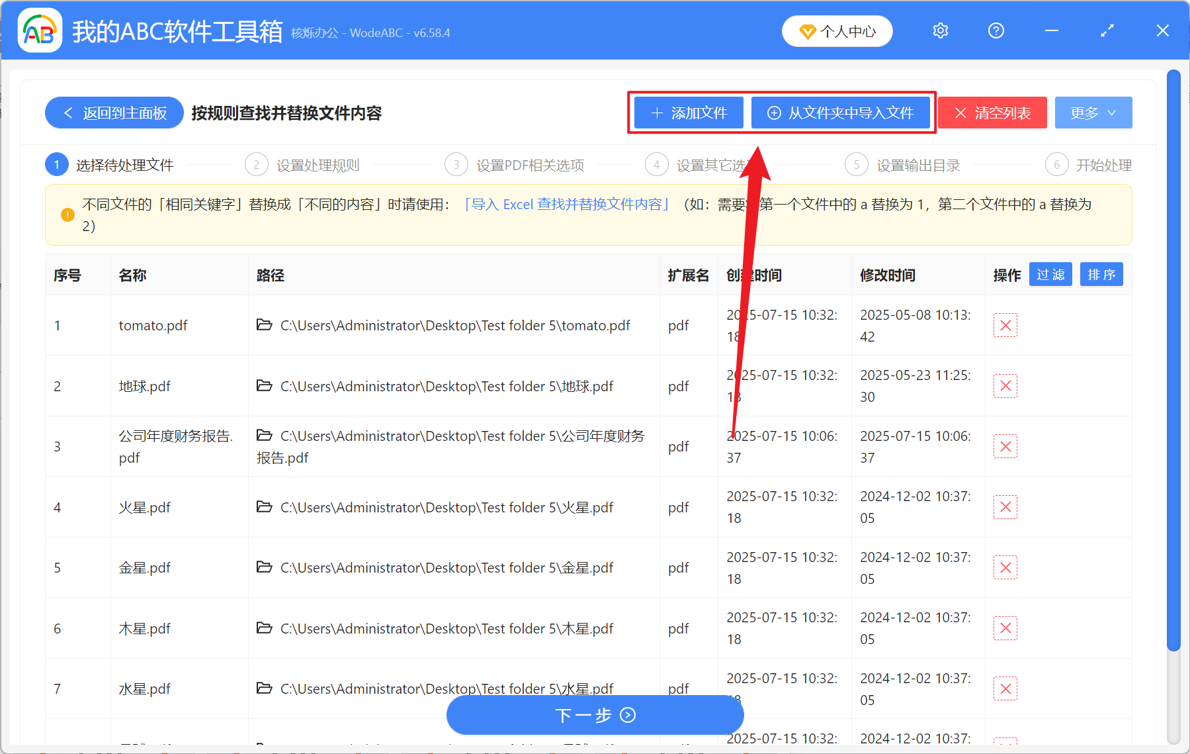Click 个人中心 in the title bar
Image resolution: width=1190 pixels, height=754 pixels.
(837, 30)
